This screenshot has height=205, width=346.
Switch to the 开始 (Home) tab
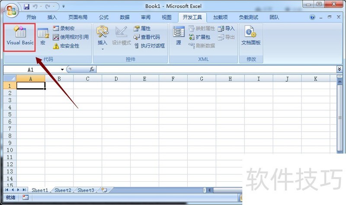(31, 17)
